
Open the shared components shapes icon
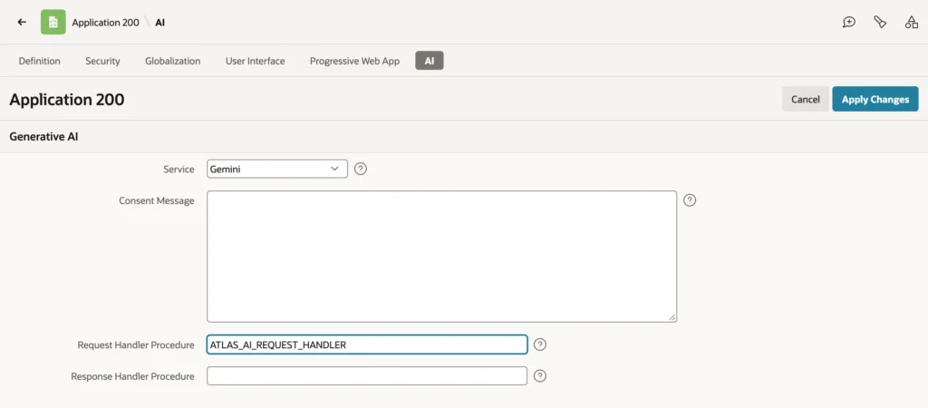tap(912, 23)
